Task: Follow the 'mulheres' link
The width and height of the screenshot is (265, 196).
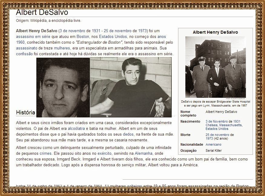Action: point(62,48)
